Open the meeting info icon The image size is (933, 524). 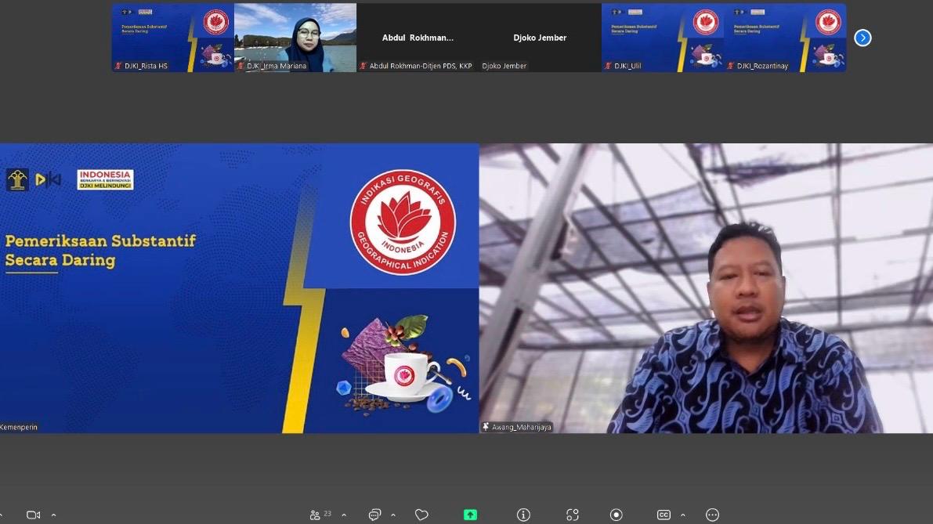tap(523, 515)
